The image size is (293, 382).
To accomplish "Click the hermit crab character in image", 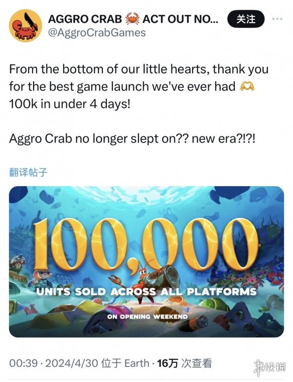I will 144,280.
